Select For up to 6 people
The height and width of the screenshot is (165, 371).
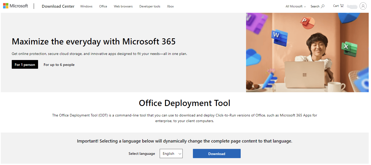point(59,65)
